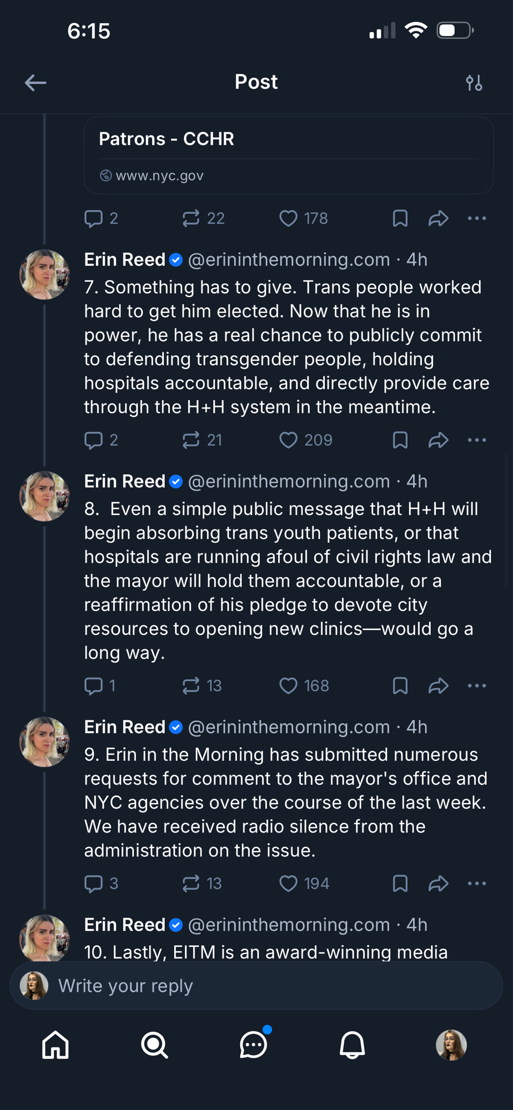Open thread filter settings icon

[474, 83]
